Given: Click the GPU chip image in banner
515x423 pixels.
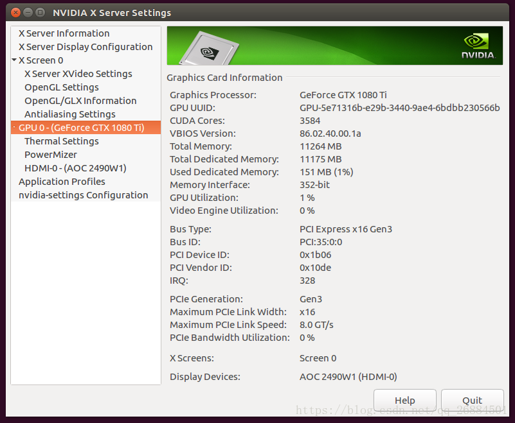Looking at the screenshot, I should [210, 49].
